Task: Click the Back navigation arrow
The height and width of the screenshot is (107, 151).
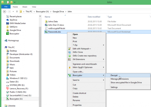Action: pos(5,12)
